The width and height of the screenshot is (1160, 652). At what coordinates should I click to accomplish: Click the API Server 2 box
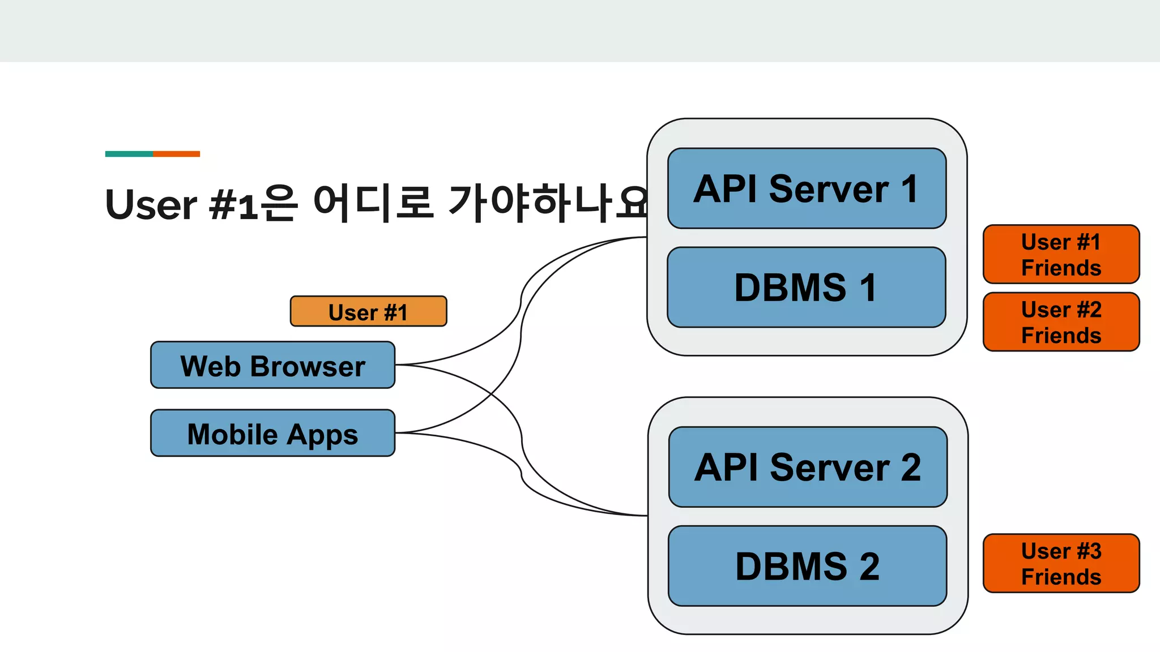pos(808,467)
